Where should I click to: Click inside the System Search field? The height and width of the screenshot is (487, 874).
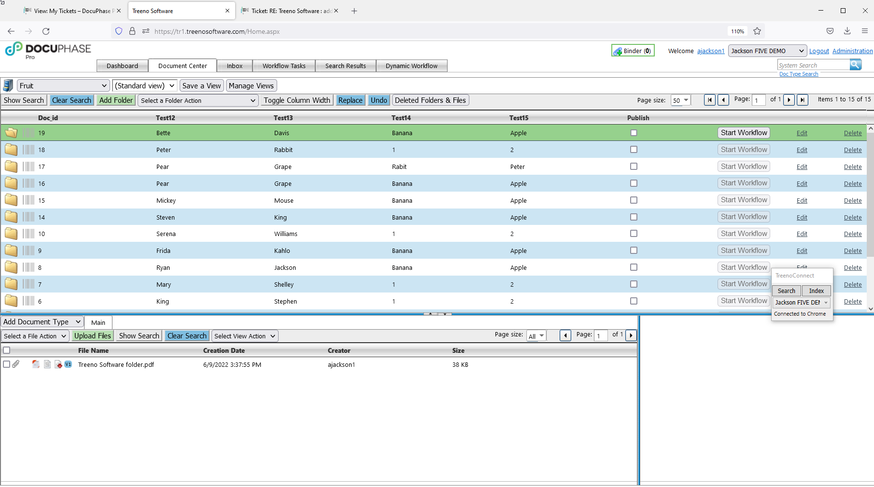click(x=814, y=64)
